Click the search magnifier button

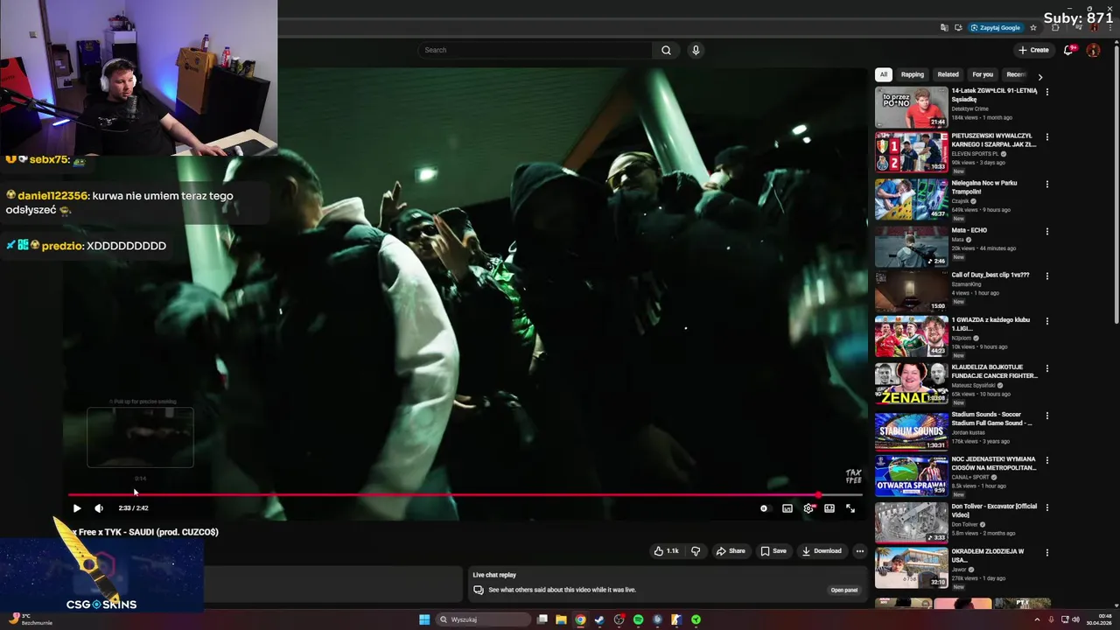tap(666, 50)
